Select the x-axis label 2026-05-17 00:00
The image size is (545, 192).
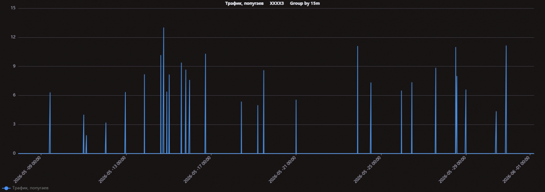point(197,170)
